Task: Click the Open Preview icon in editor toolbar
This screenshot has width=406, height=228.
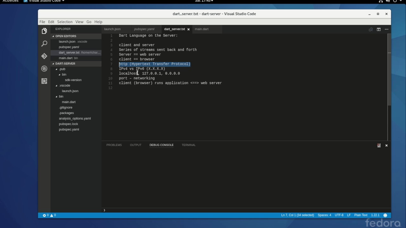Action: pyautogui.click(x=370, y=29)
